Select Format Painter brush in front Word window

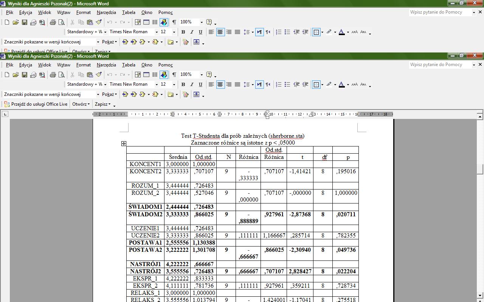[99, 75]
